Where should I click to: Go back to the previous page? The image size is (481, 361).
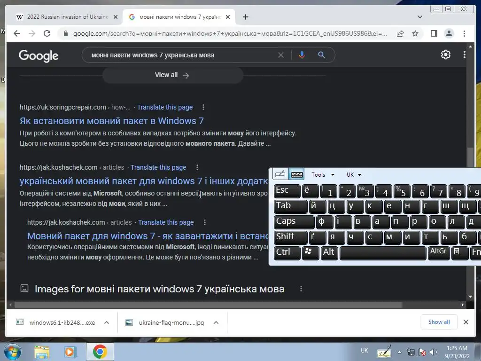[17, 33]
